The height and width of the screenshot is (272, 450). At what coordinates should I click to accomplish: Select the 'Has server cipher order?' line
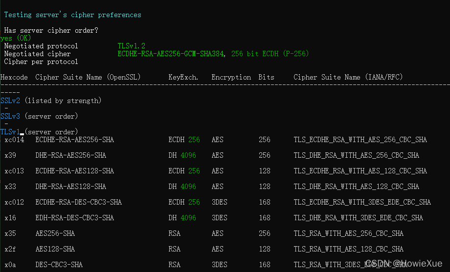coord(51,30)
